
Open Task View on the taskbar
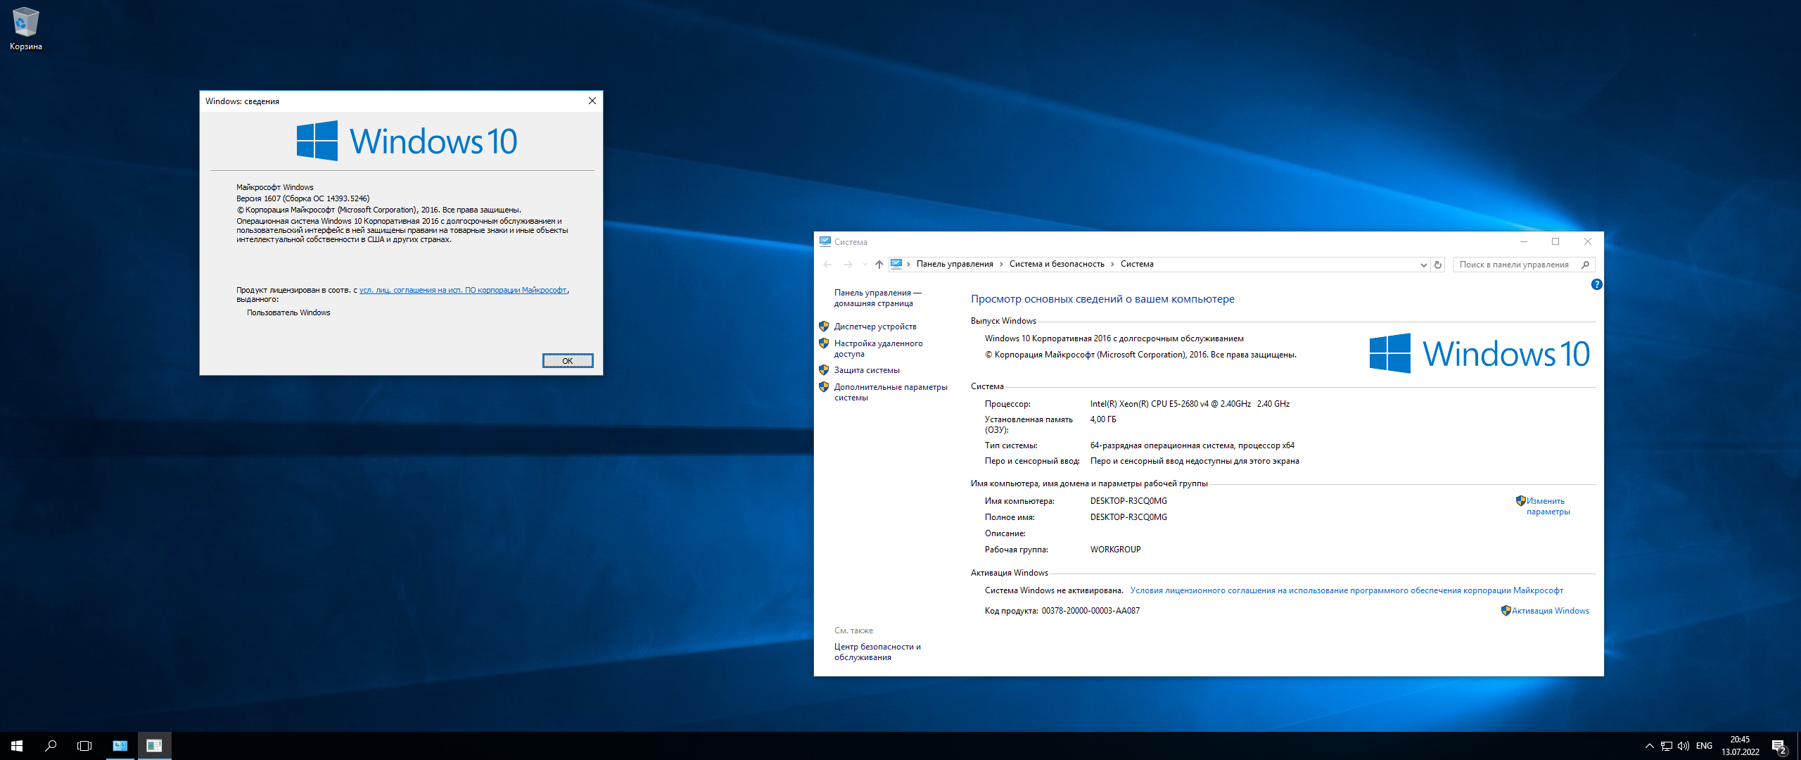pos(84,746)
